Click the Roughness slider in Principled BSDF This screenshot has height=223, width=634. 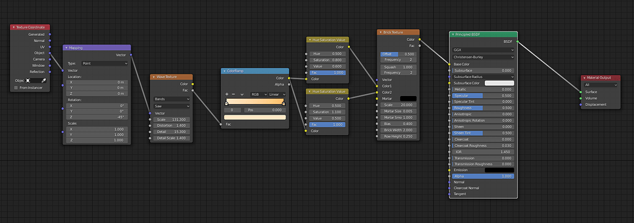click(x=484, y=108)
